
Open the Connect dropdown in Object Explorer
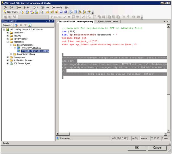pyautogui.click(x=7, y=25)
